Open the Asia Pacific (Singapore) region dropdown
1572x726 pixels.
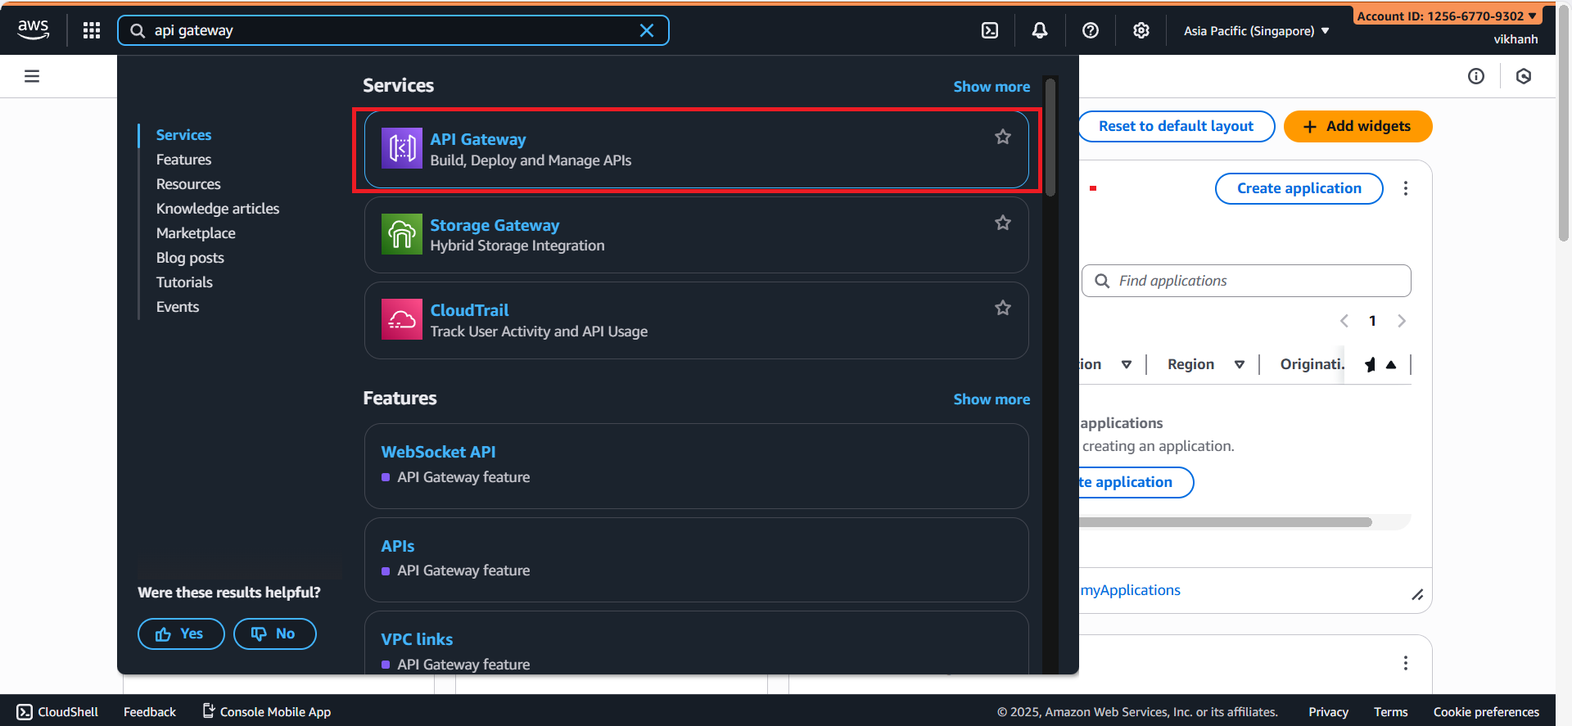click(1256, 31)
